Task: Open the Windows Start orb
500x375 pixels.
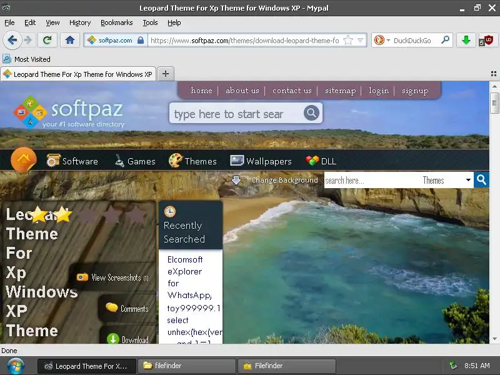Action: pyautogui.click(x=16, y=366)
